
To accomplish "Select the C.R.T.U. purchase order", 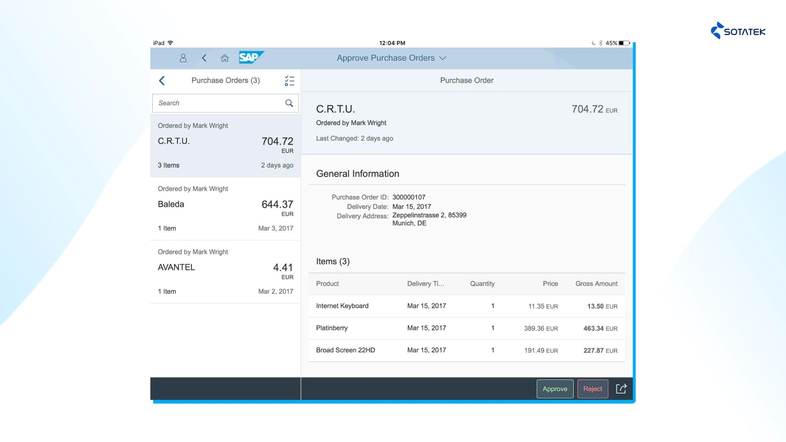I will (x=225, y=146).
